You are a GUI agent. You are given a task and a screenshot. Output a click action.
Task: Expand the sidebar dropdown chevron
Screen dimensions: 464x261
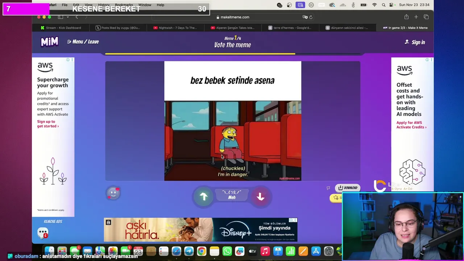pyautogui.click(x=67, y=17)
